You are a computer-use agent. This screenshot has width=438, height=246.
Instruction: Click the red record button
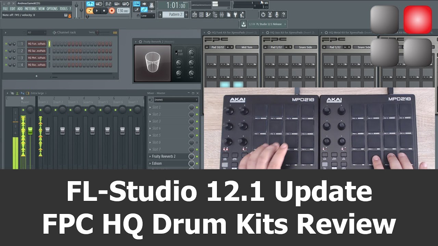[112, 11]
